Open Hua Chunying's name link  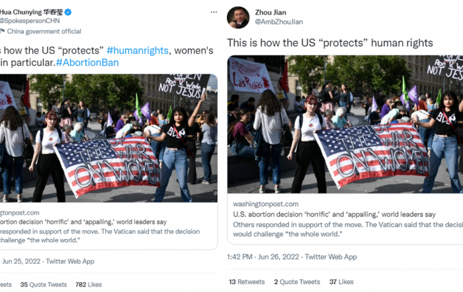click(x=31, y=12)
